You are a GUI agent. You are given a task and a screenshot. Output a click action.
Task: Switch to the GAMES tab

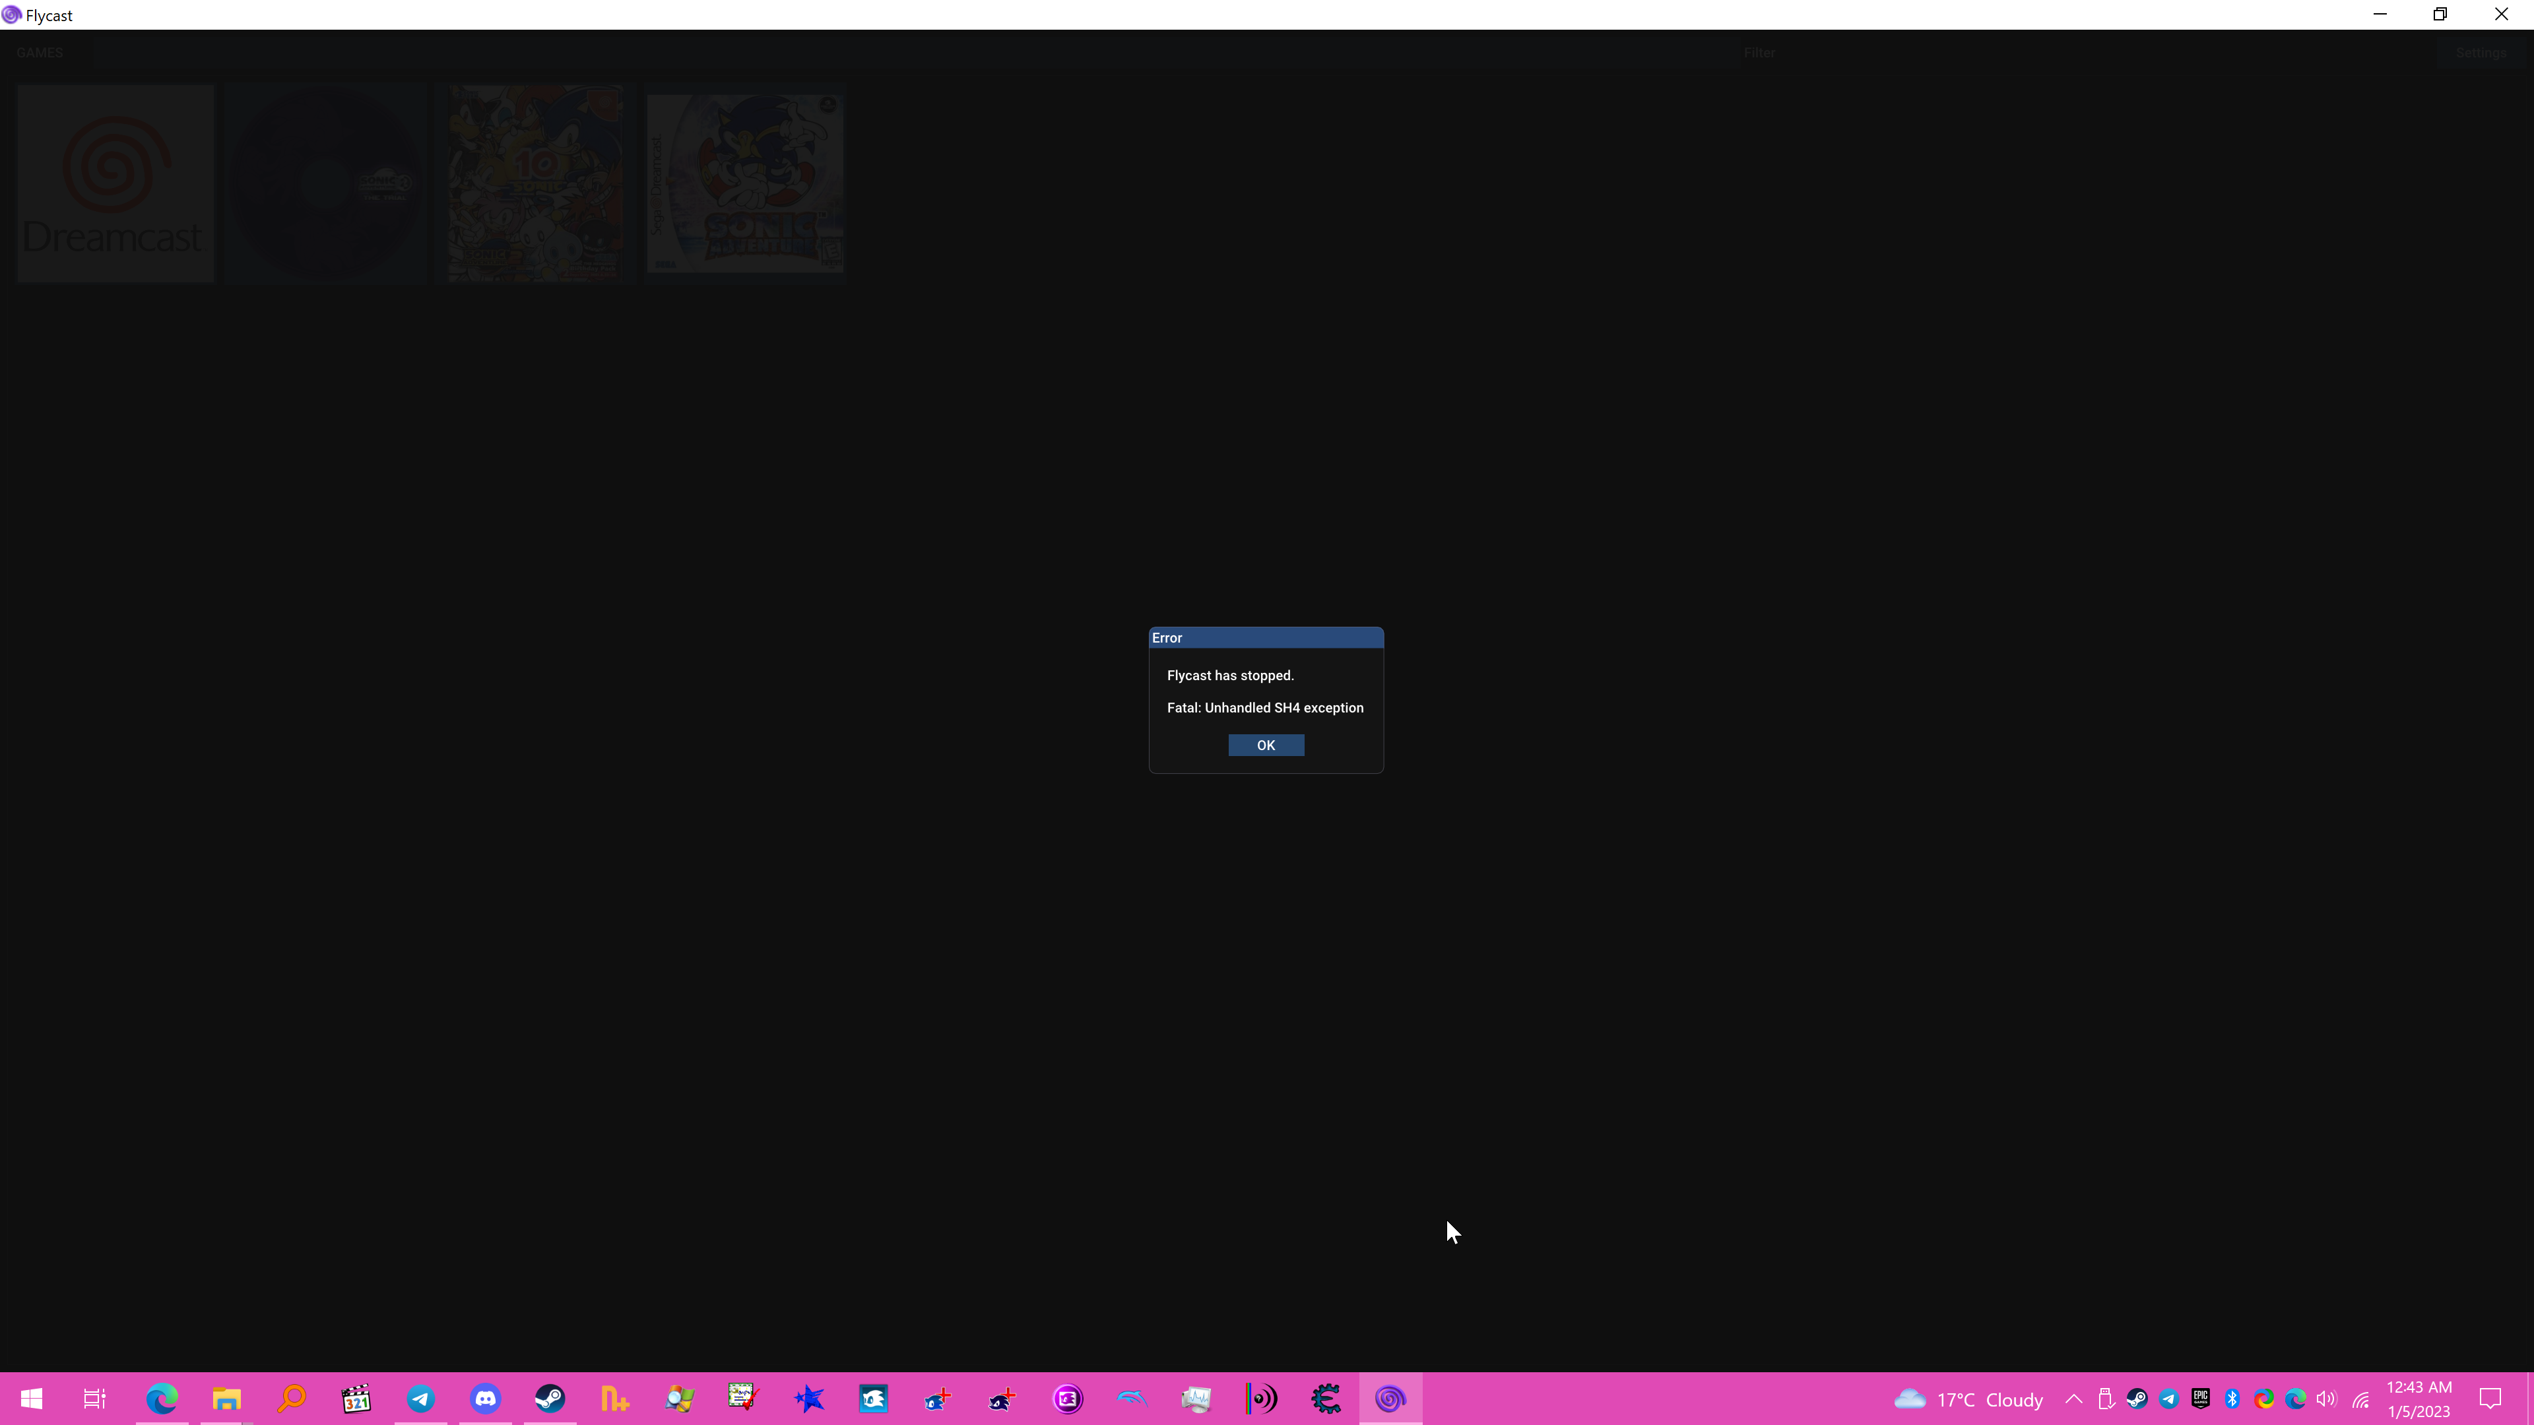[x=40, y=52]
